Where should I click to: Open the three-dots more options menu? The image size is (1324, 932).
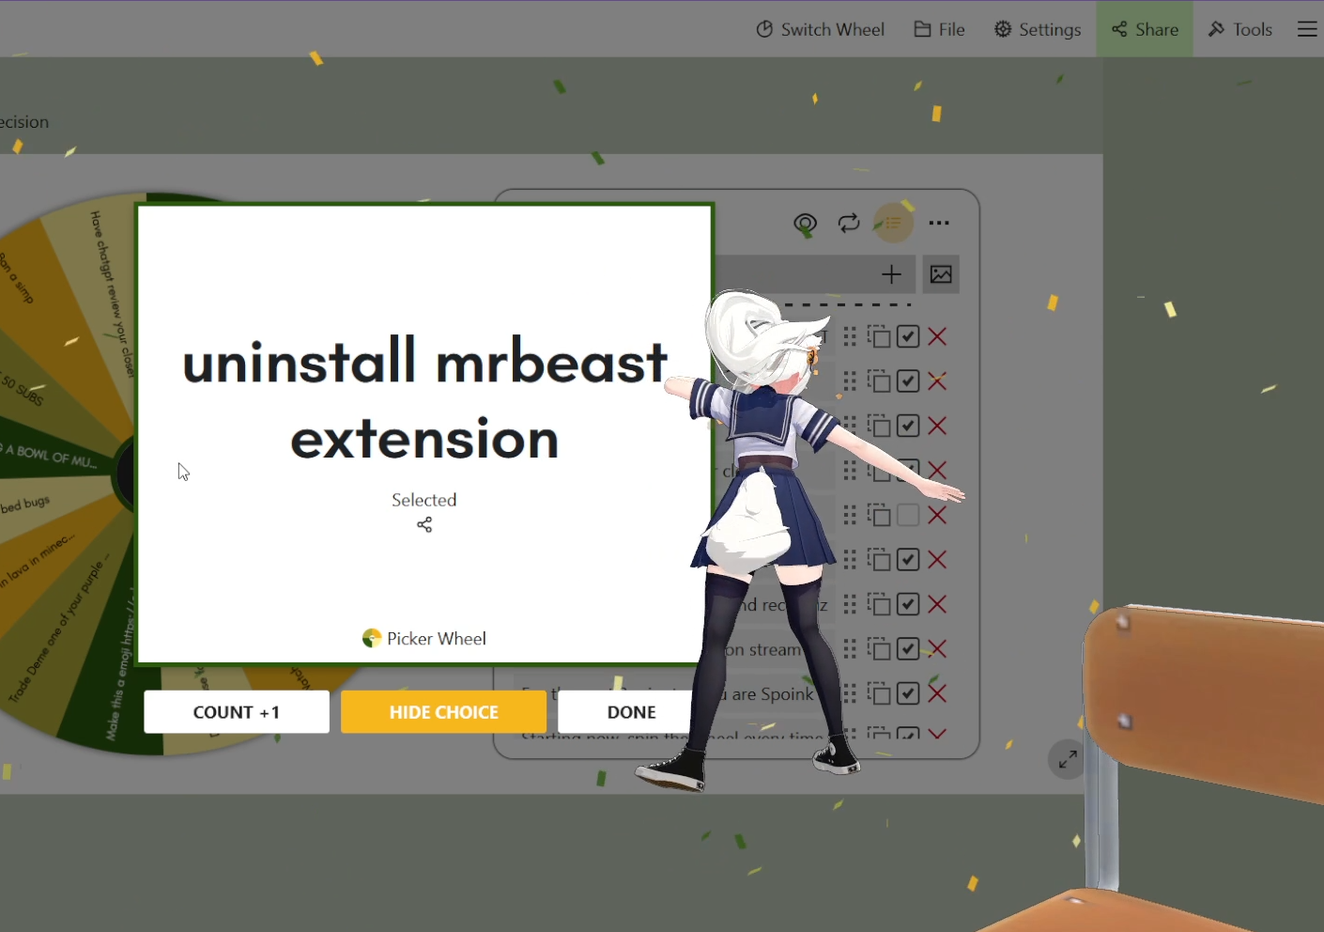(x=939, y=224)
